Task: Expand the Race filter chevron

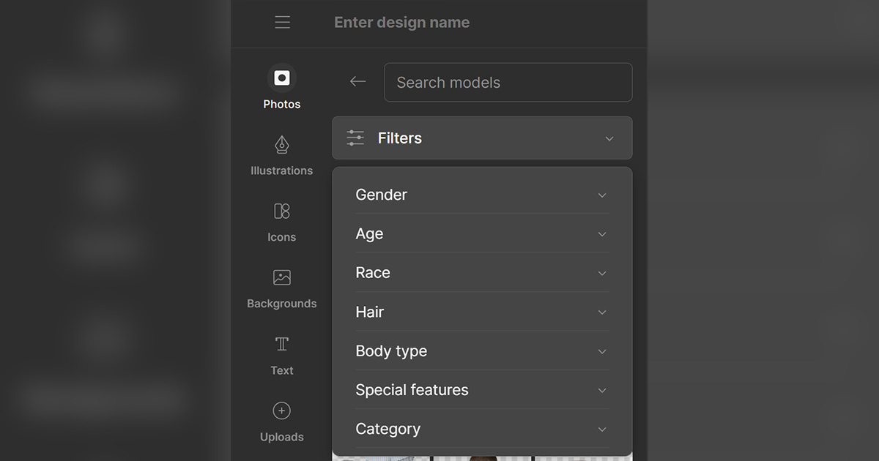Action: [602, 273]
